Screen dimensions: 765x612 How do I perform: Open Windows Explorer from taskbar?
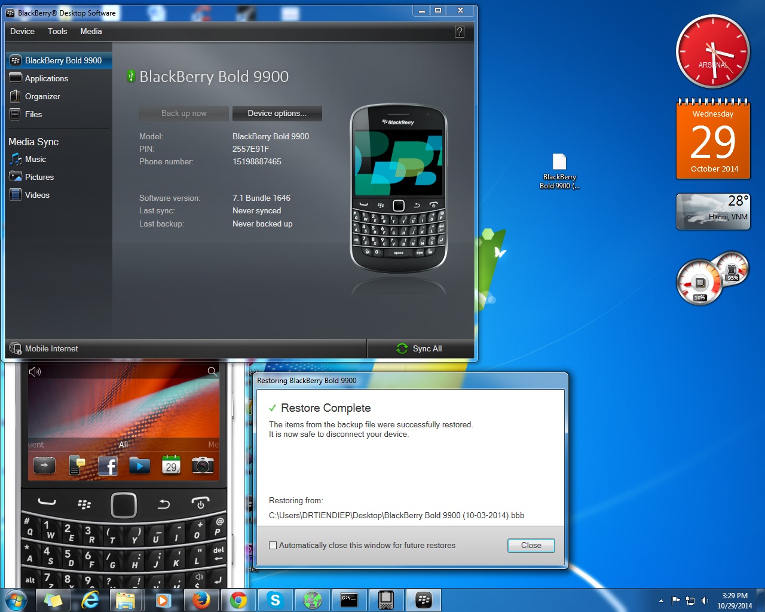click(x=126, y=600)
